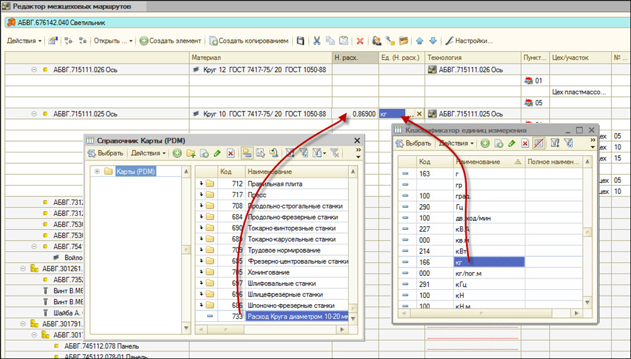Click green add icon in Справочник Карты toolbar
The width and height of the screenshot is (631, 359).
(x=177, y=153)
